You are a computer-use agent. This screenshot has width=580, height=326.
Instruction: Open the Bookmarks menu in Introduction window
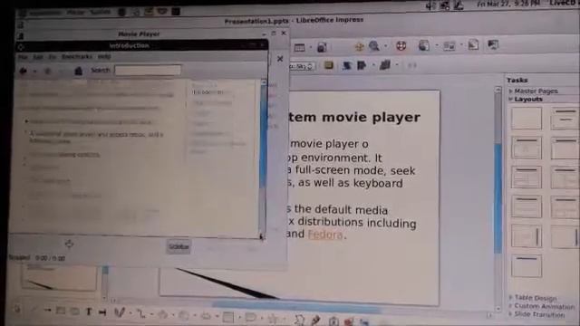tap(76, 56)
